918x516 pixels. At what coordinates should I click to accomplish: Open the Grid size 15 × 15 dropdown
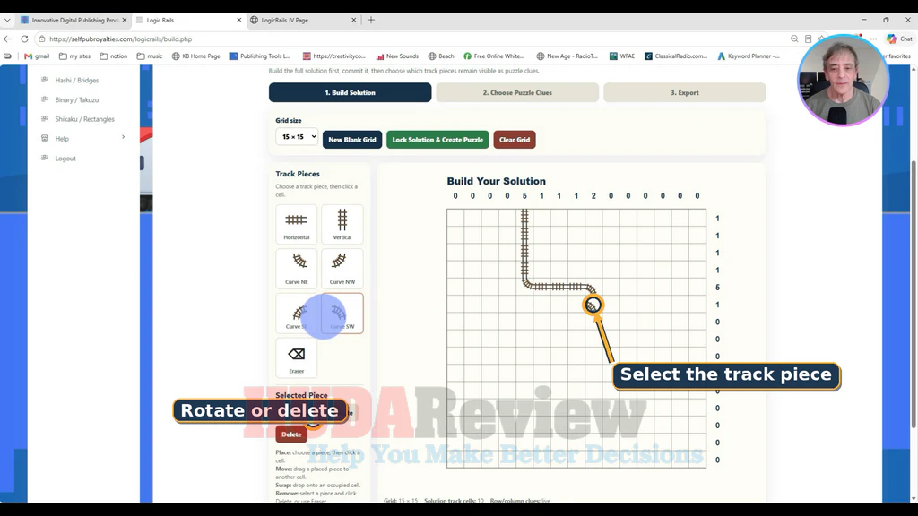(297, 137)
